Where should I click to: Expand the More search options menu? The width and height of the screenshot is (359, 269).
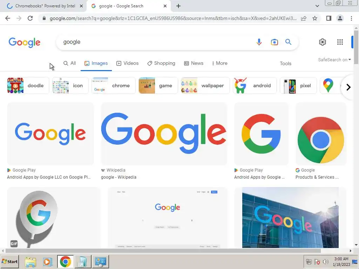click(x=219, y=63)
